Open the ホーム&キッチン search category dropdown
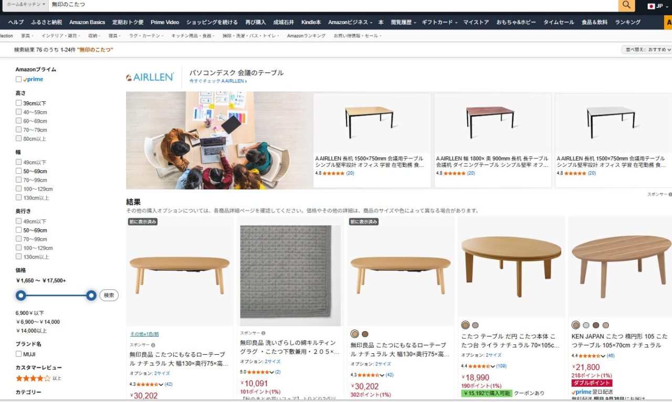 click(26, 4)
